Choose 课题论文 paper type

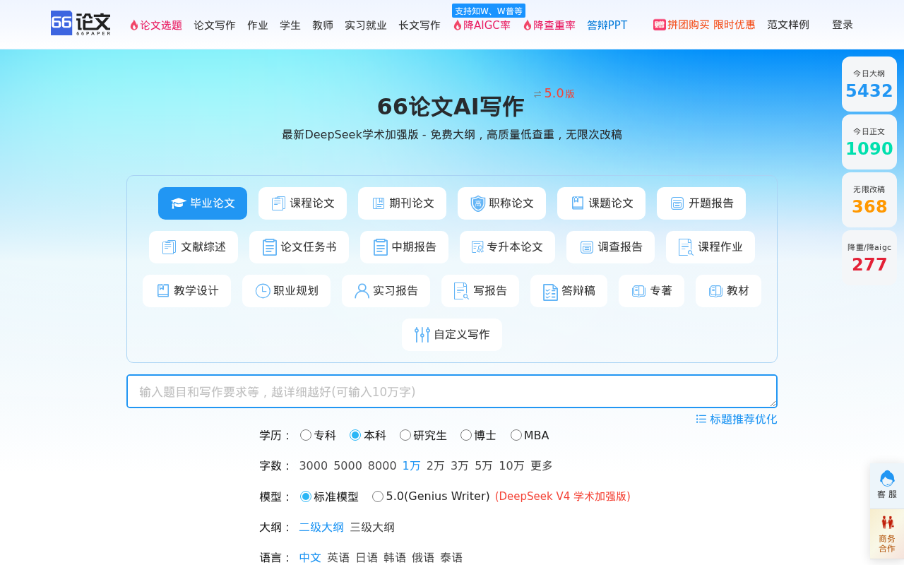(601, 203)
